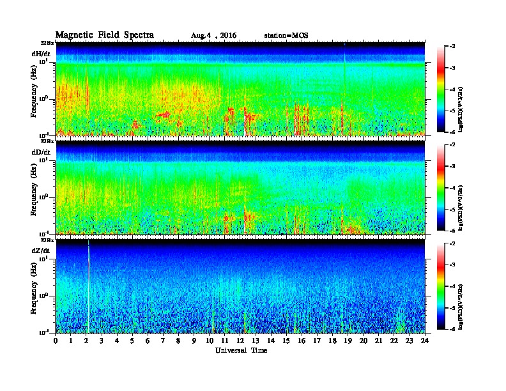
Task: Click hour 6 on the Universal Time axis
Action: point(148,341)
